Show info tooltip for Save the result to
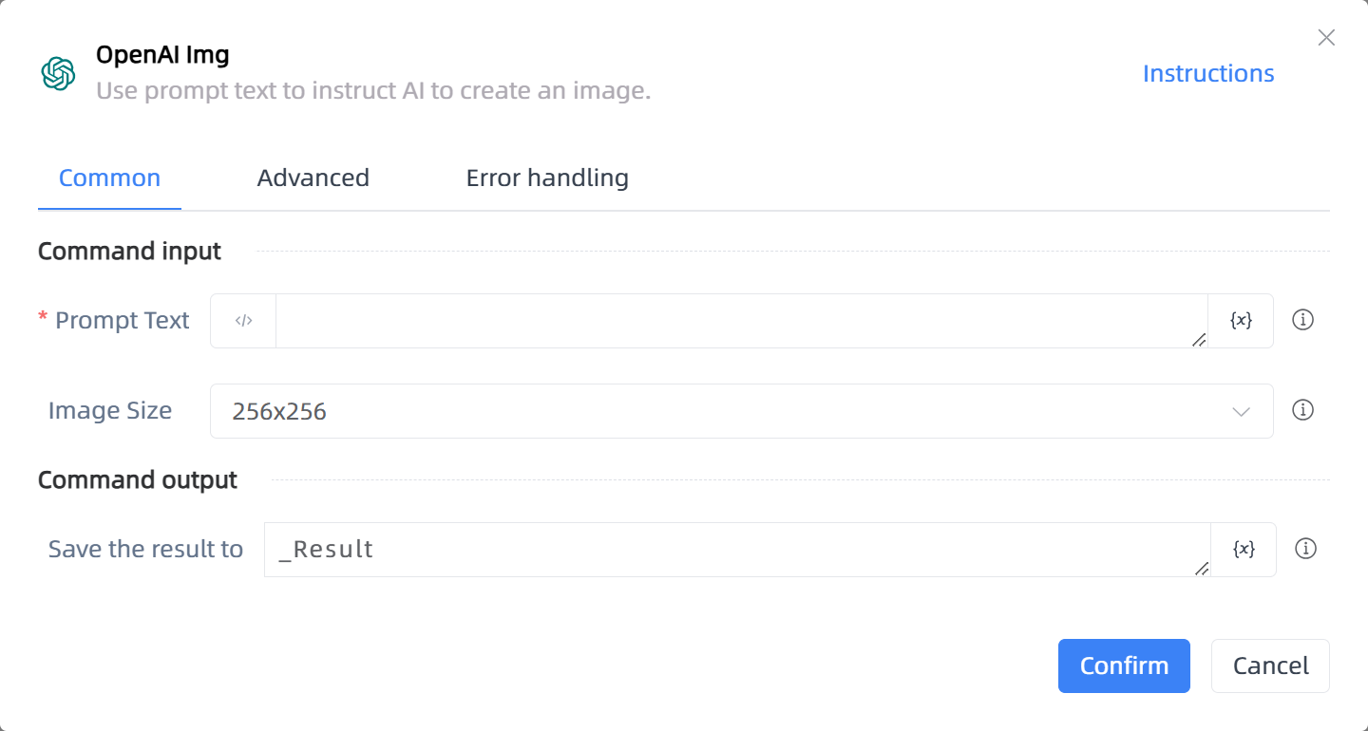 pos(1306,549)
